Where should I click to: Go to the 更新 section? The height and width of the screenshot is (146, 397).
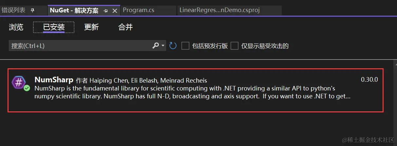pos(91,27)
